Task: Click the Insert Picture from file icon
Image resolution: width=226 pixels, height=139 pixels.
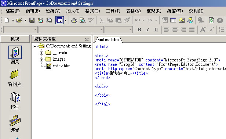Action: [x=182, y=20]
